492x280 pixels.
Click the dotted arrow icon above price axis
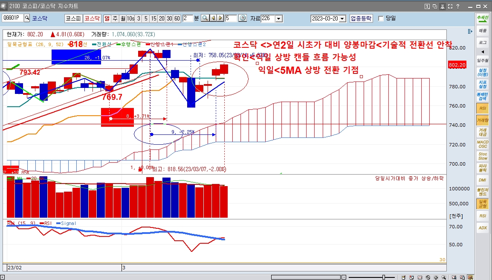(470, 31)
